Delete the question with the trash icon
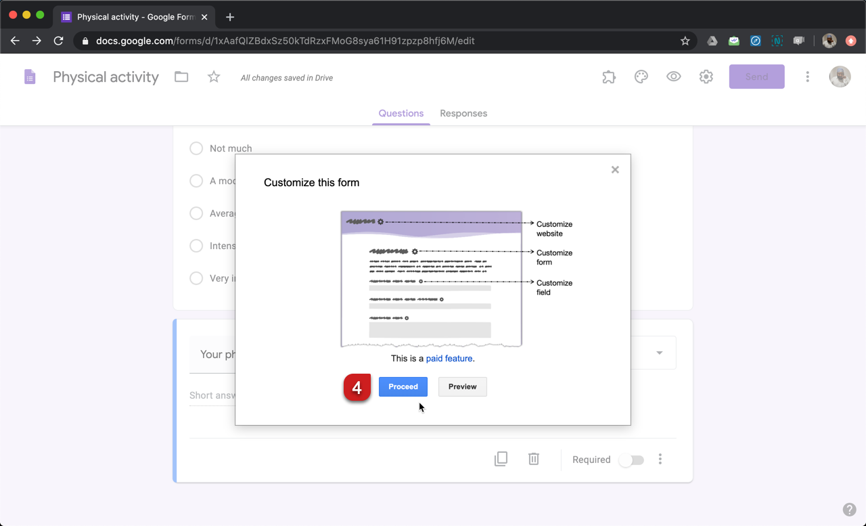Image resolution: width=866 pixels, height=526 pixels. (x=533, y=458)
